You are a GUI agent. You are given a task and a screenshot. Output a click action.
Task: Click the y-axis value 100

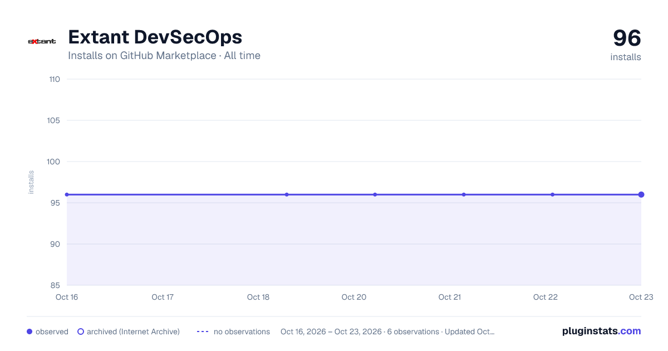[54, 162]
